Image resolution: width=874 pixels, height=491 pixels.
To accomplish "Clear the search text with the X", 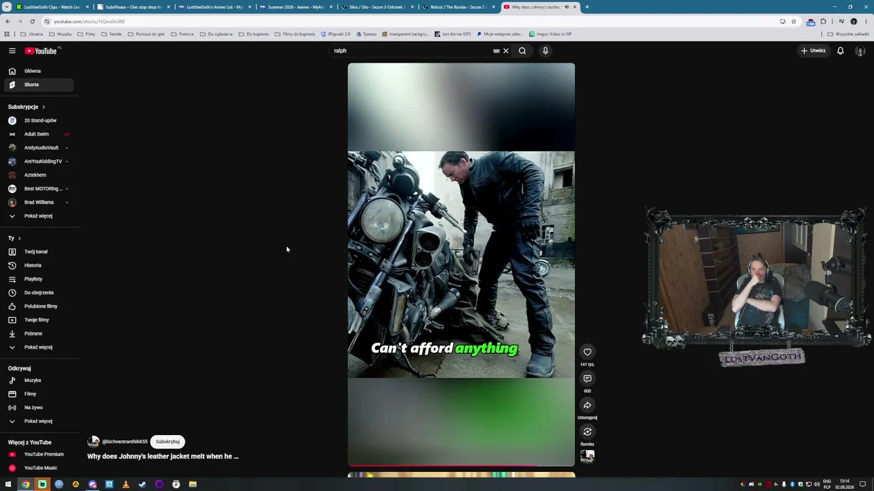I will [x=506, y=50].
